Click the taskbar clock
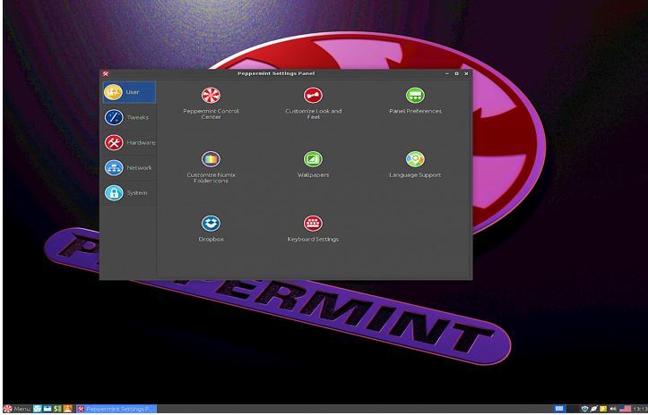 pos(640,409)
